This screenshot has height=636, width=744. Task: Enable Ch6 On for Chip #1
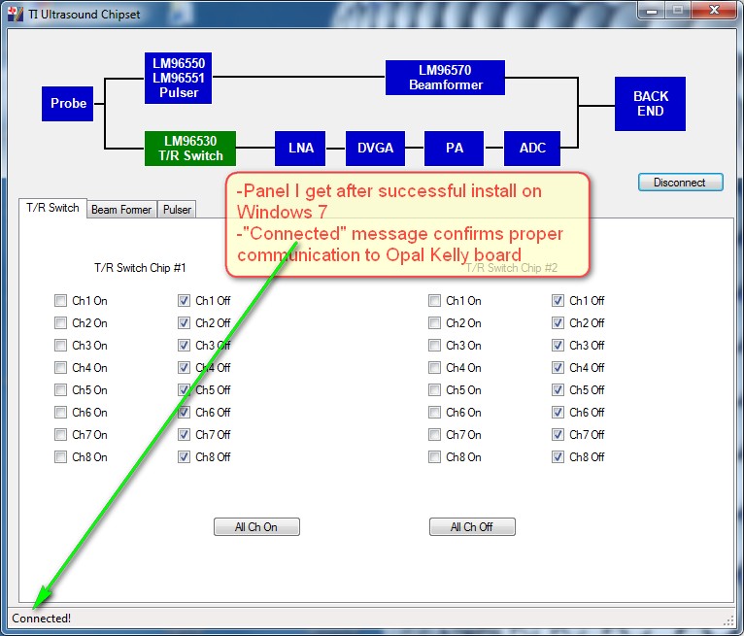click(60, 412)
